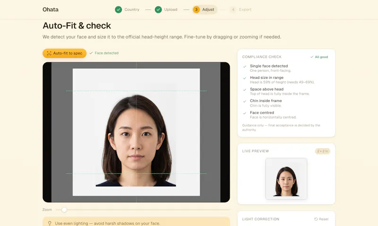Click the even lighting tip banner text

pyautogui.click(x=107, y=223)
